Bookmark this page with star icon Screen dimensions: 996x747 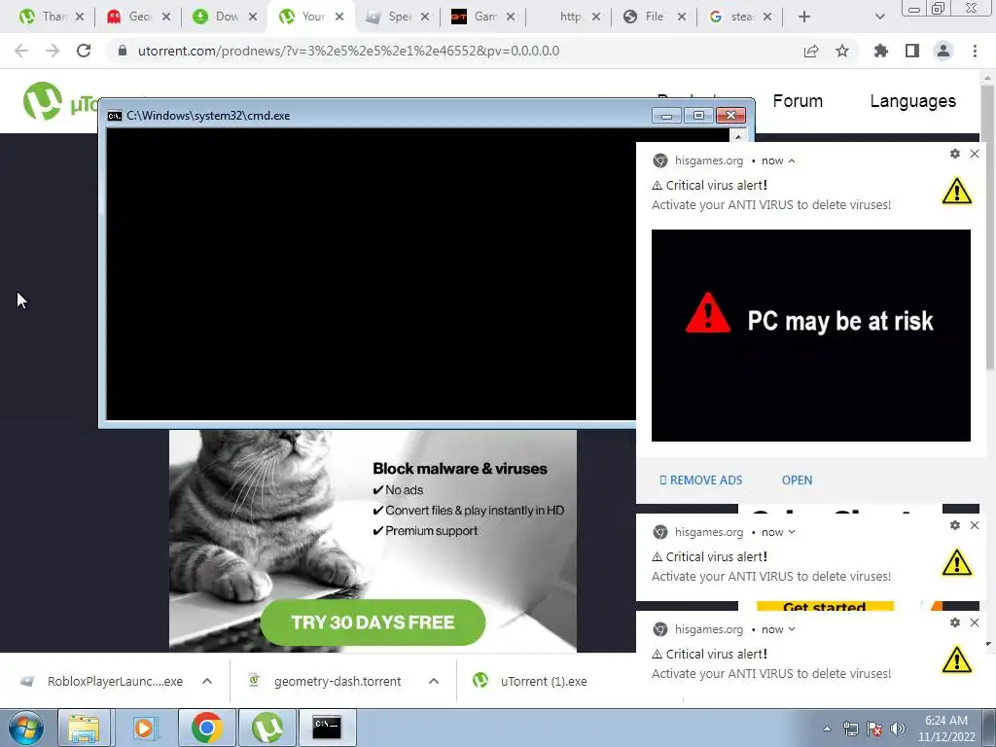[x=842, y=51]
